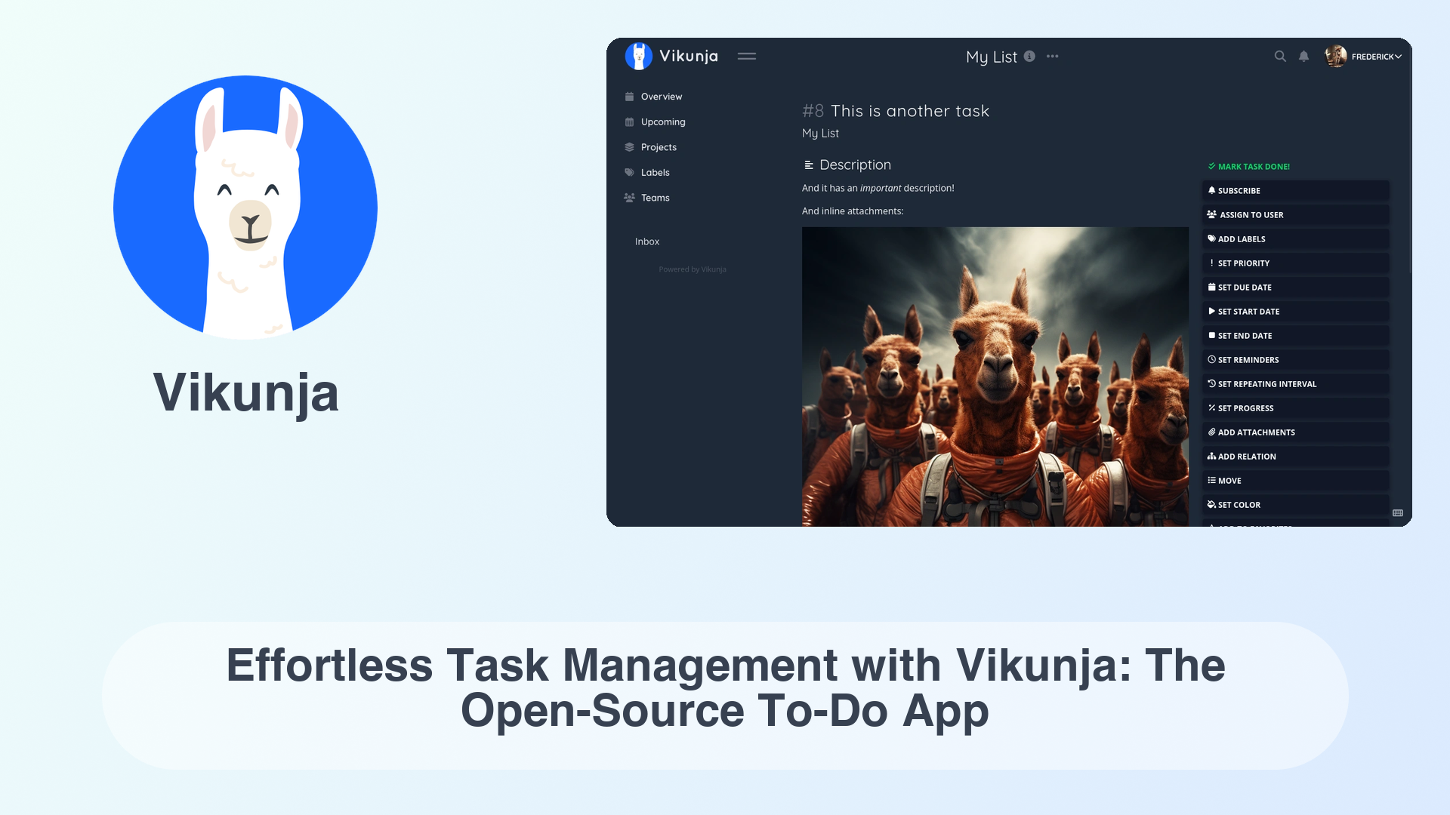Click the Overview navigation tab

pos(660,97)
